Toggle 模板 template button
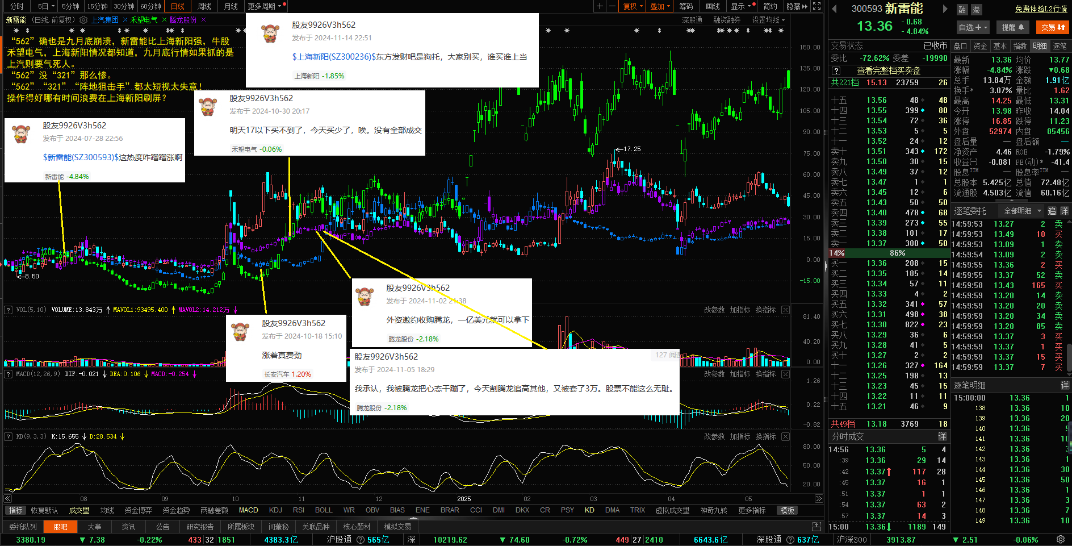Image resolution: width=1072 pixels, height=546 pixels. pyautogui.click(x=788, y=510)
